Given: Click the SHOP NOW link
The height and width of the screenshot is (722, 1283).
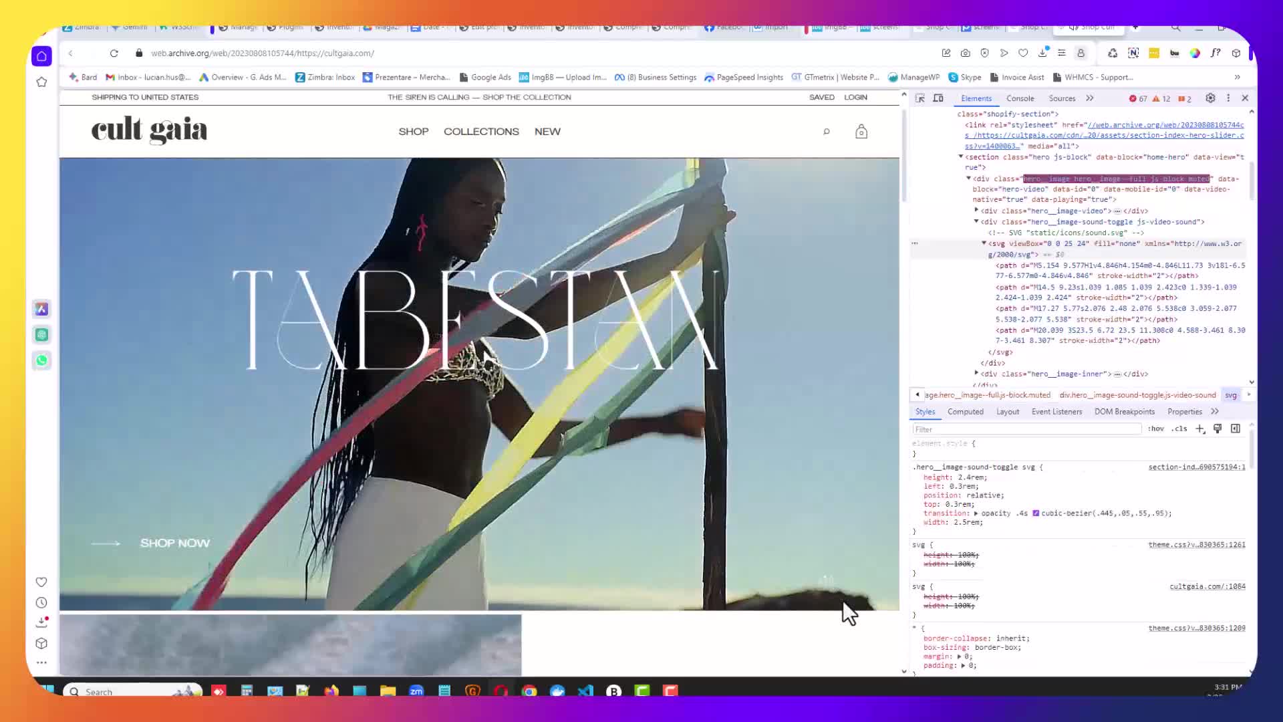Looking at the screenshot, I should (174, 543).
